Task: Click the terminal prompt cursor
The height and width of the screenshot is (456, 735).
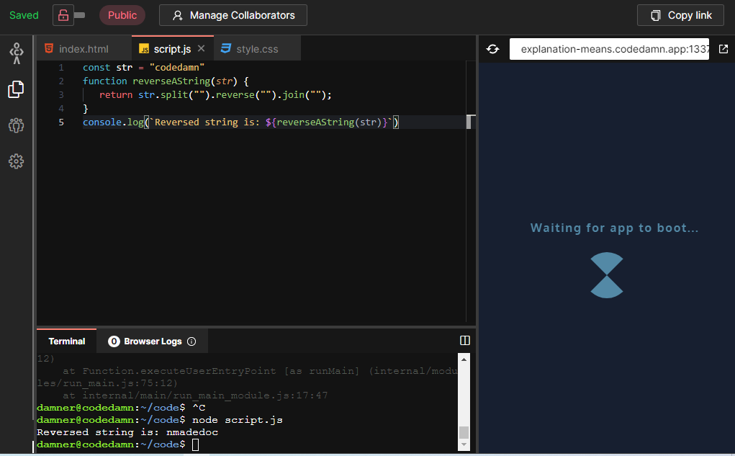Action: click(196, 444)
